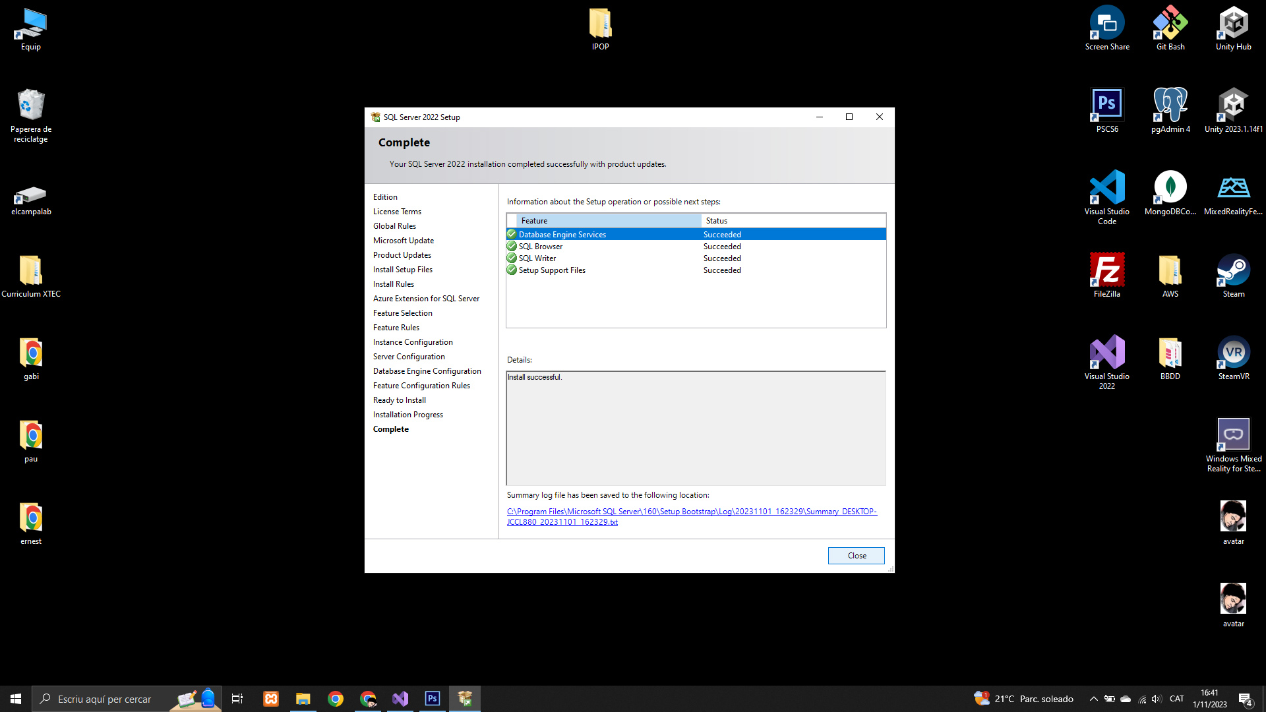Click the Windows search box

tap(105, 699)
